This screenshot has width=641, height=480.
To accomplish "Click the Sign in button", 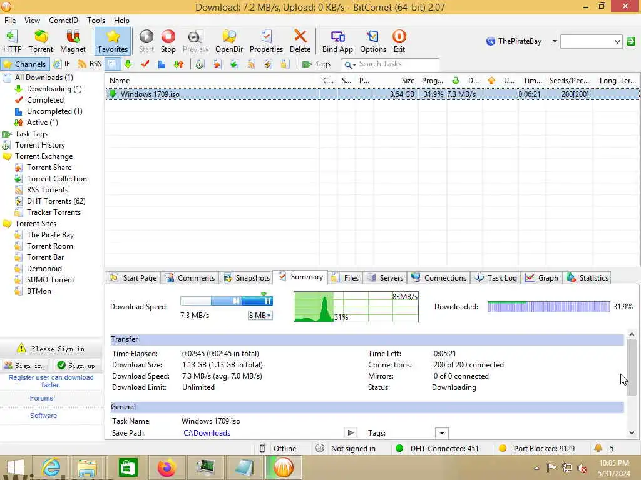I will tap(24, 366).
